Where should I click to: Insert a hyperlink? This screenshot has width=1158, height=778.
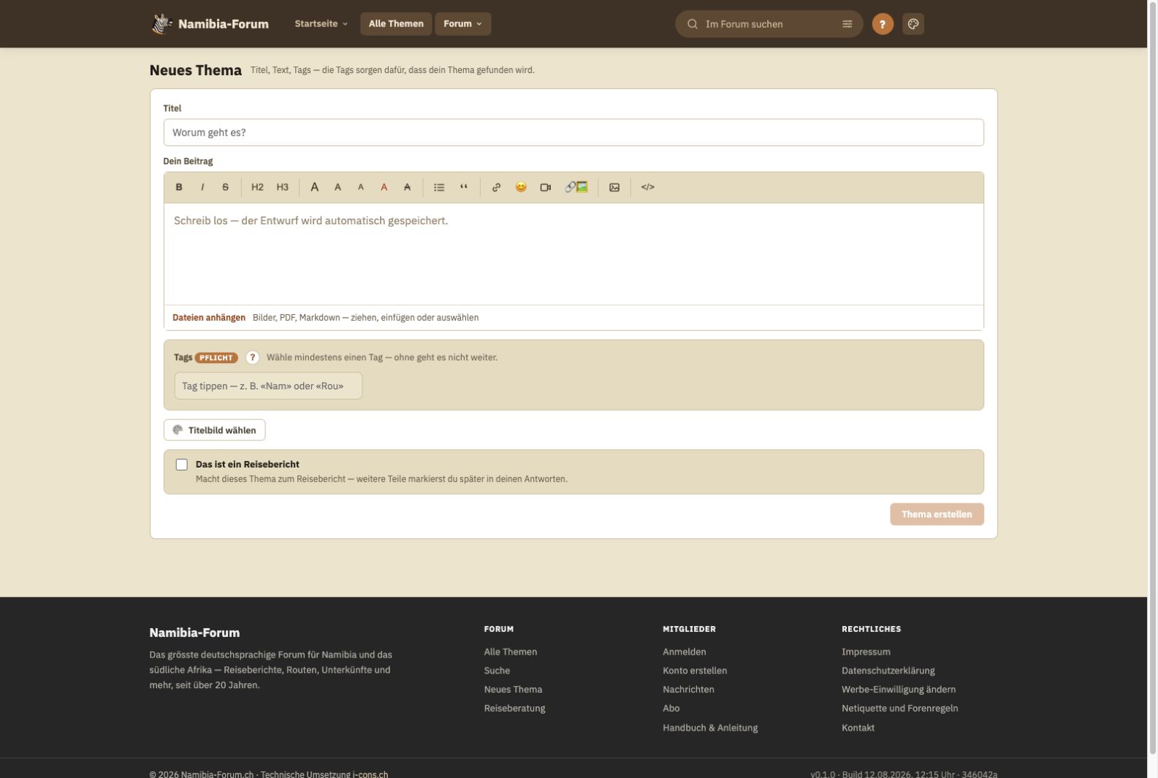point(496,187)
